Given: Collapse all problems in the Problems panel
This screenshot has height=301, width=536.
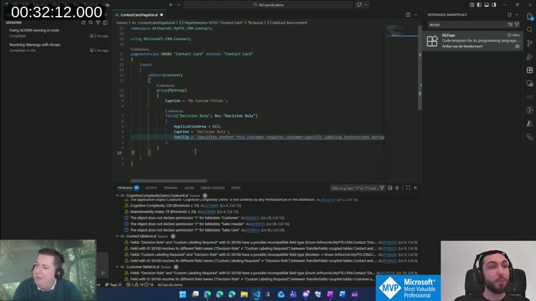Looking at the screenshot, I should pyautogui.click(x=390, y=188).
